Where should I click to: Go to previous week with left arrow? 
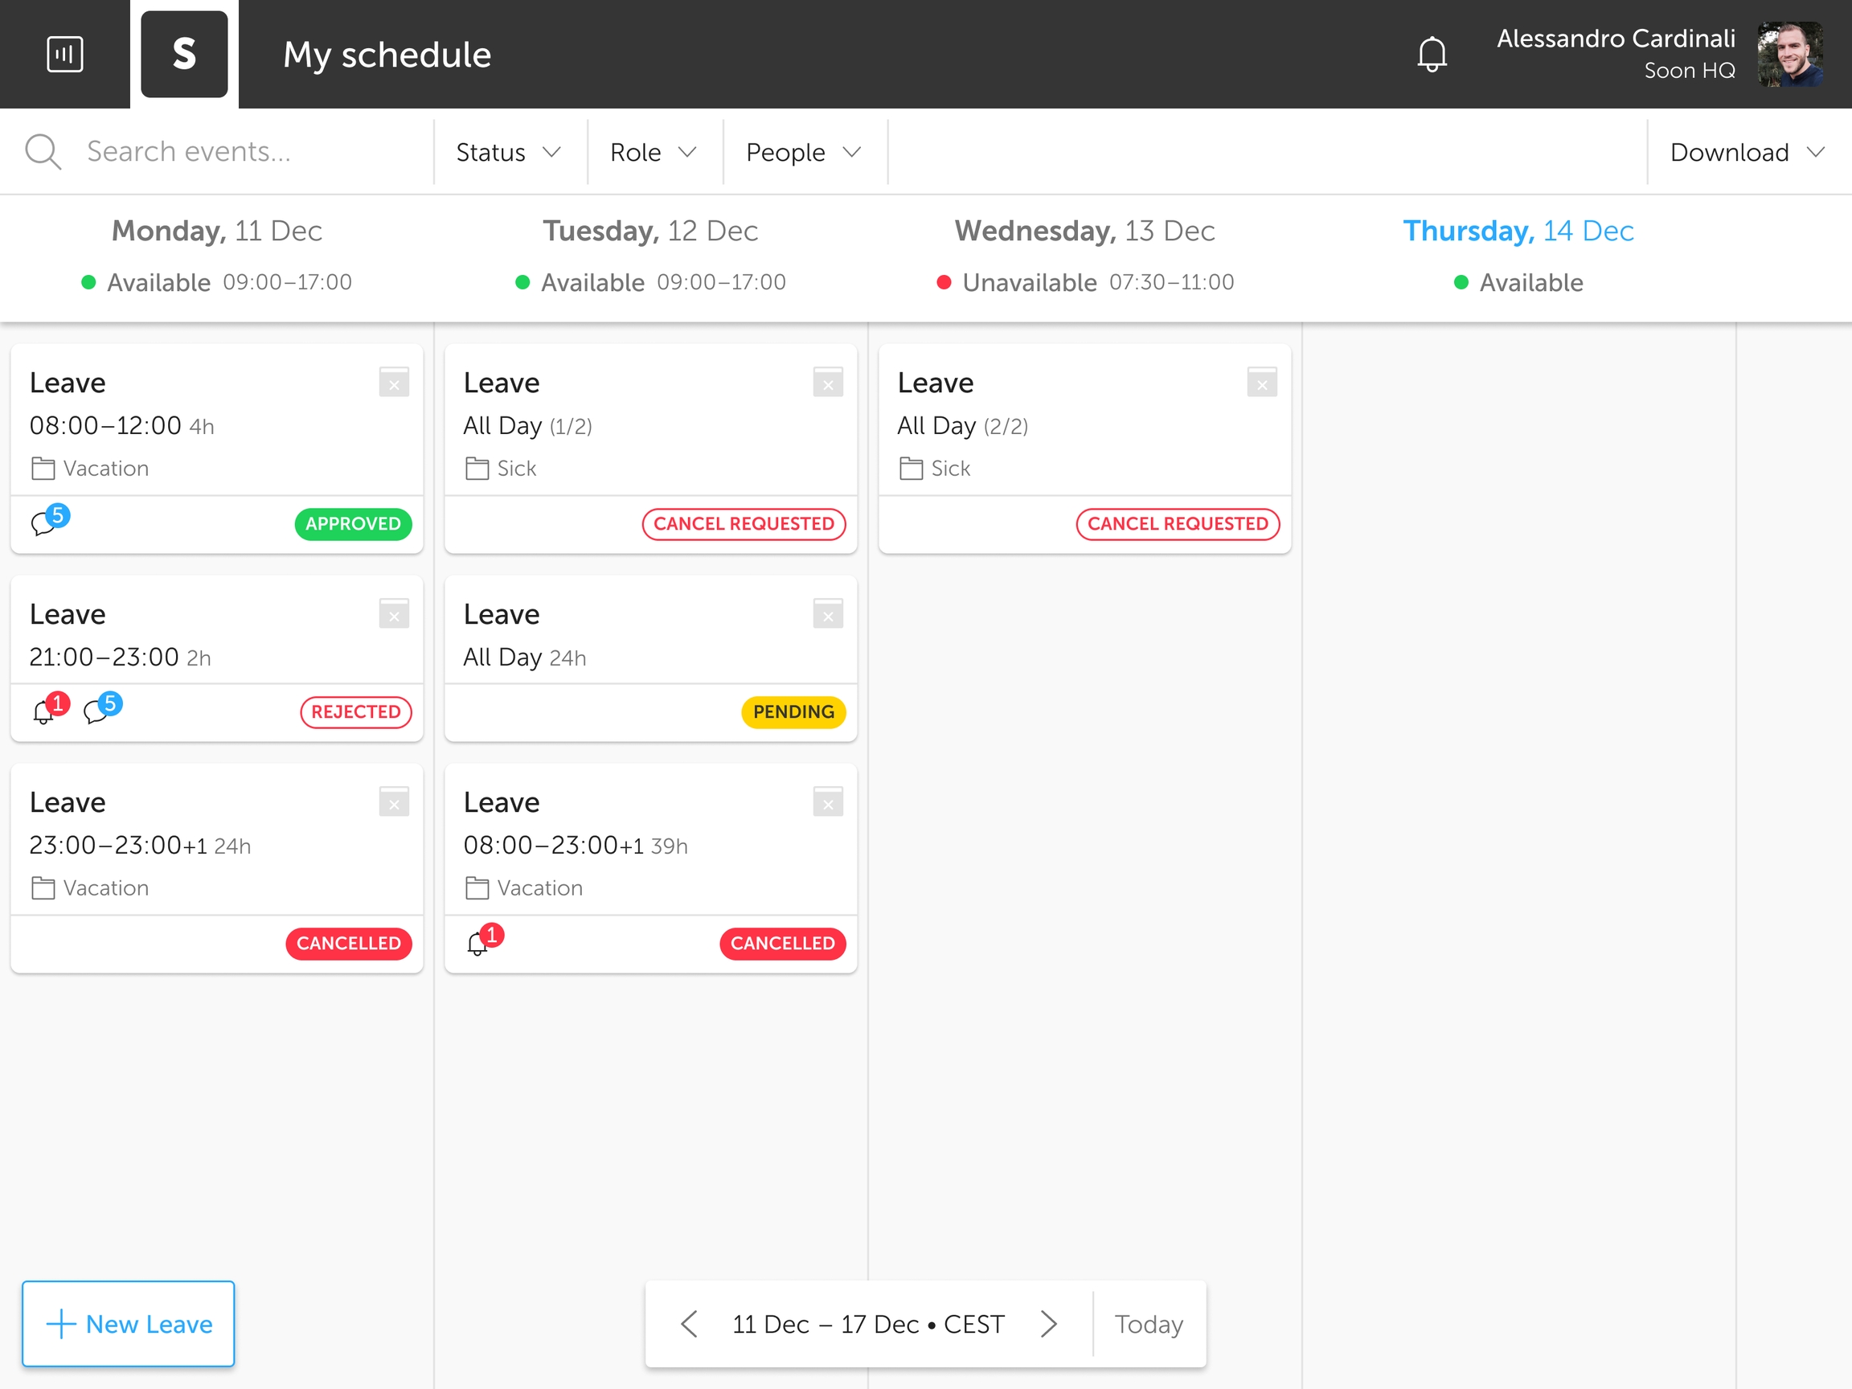pos(689,1324)
